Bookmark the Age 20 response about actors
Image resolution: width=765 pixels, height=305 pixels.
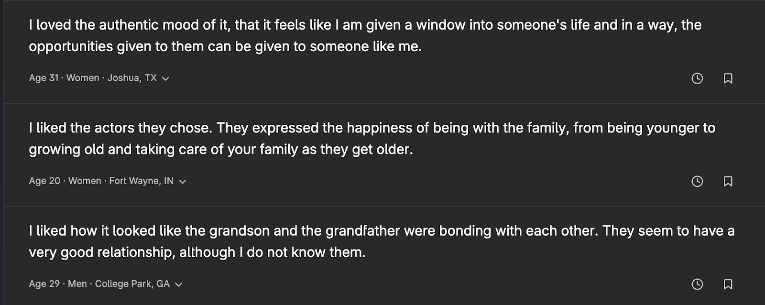tap(728, 181)
